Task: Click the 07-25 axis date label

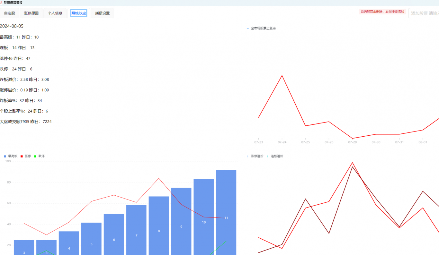Action: [306, 142]
